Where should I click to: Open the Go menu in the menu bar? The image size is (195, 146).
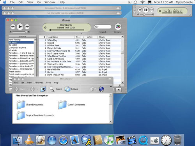[39, 2]
